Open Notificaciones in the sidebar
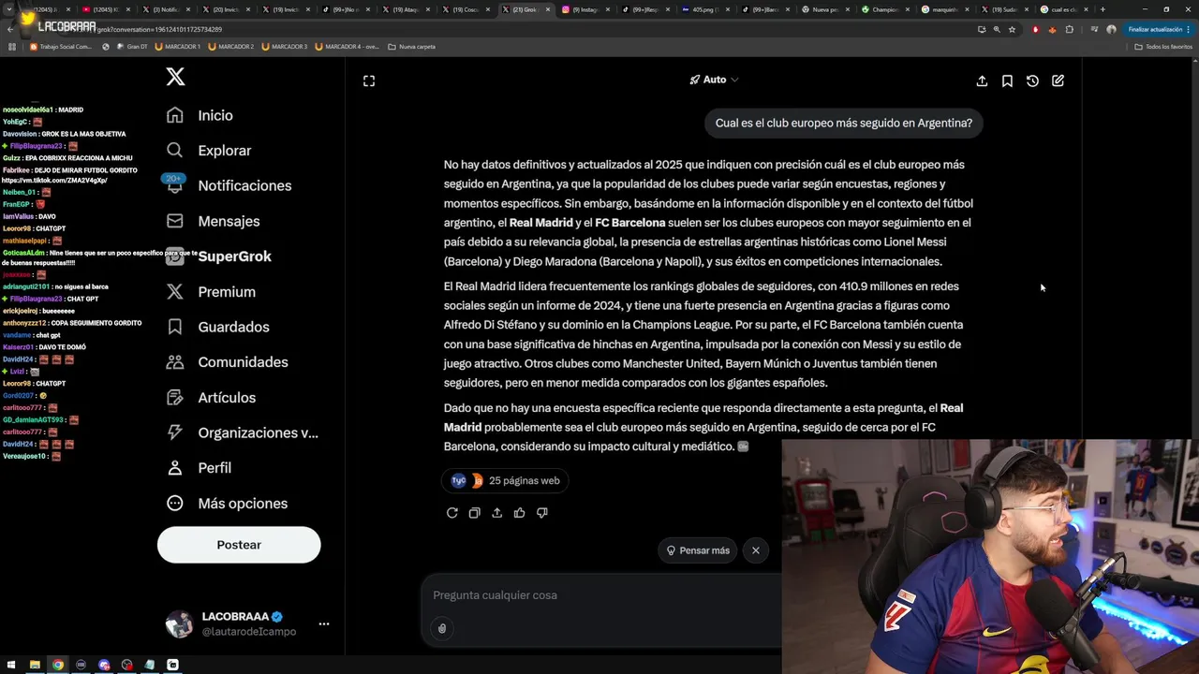This screenshot has height=674, width=1199. coord(228,185)
